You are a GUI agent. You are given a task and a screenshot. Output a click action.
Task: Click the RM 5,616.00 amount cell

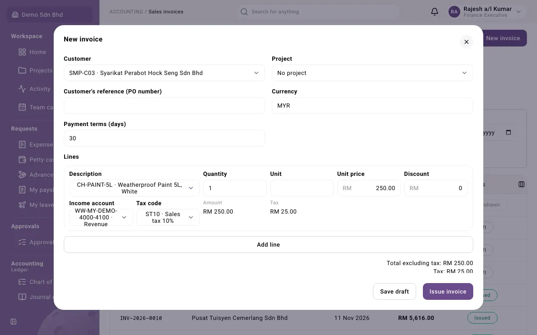point(416,318)
